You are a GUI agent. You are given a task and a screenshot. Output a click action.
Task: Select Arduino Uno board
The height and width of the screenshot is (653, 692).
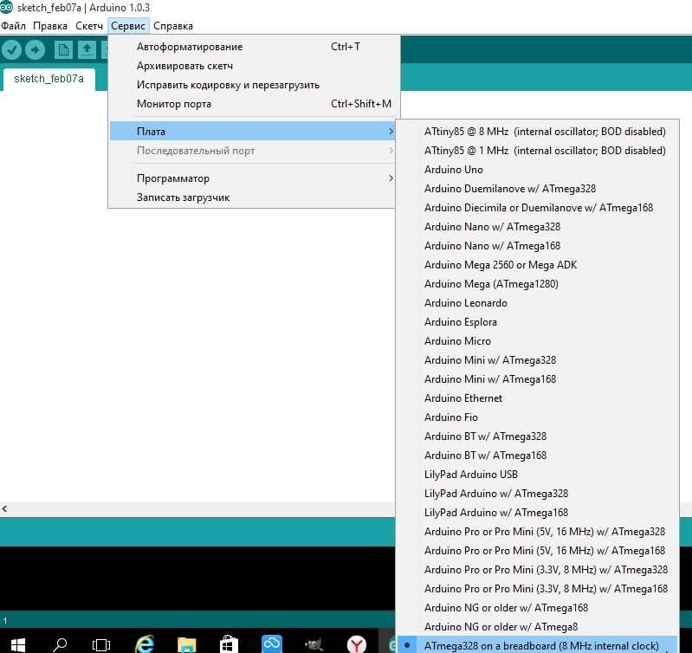tap(537, 170)
